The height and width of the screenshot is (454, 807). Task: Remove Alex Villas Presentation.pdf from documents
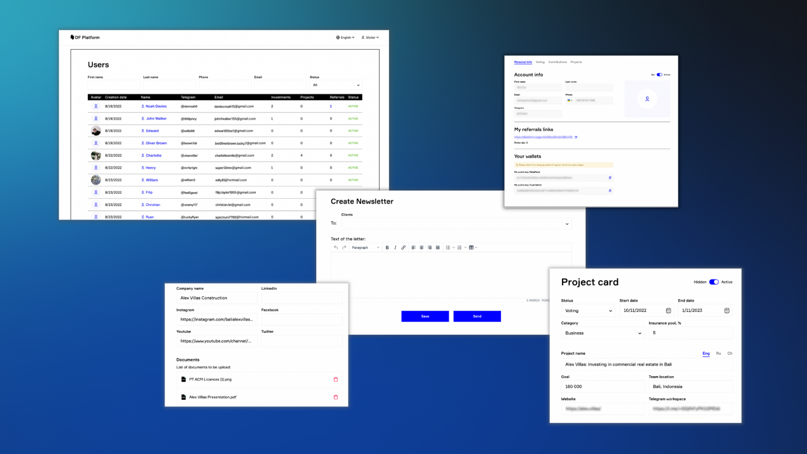335,397
